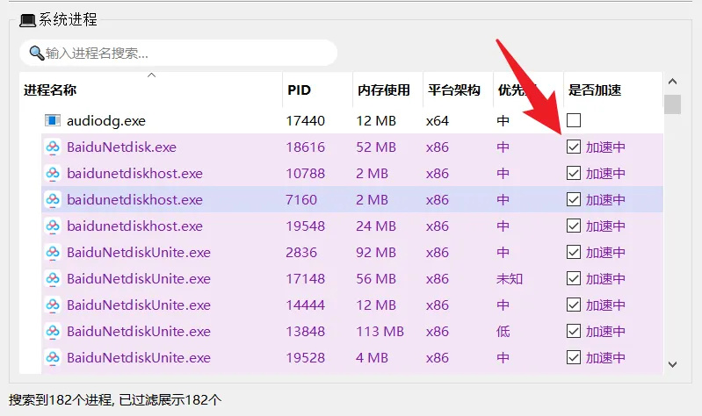Click the icon of BaiduNetdiskUnite.exe PID 14444
The image size is (702, 416).
pyautogui.click(x=53, y=305)
